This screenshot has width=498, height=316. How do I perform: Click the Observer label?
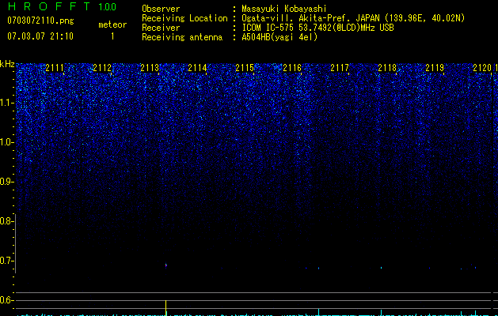[161, 9]
